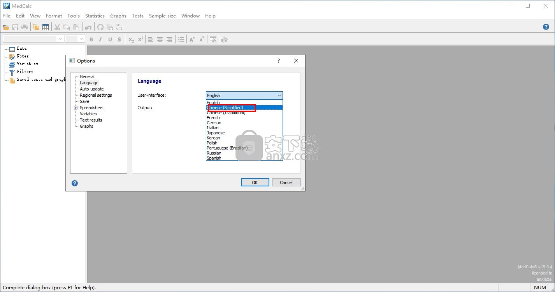The image size is (555, 292).
Task: Click the Align right icon
Action: 169,39
